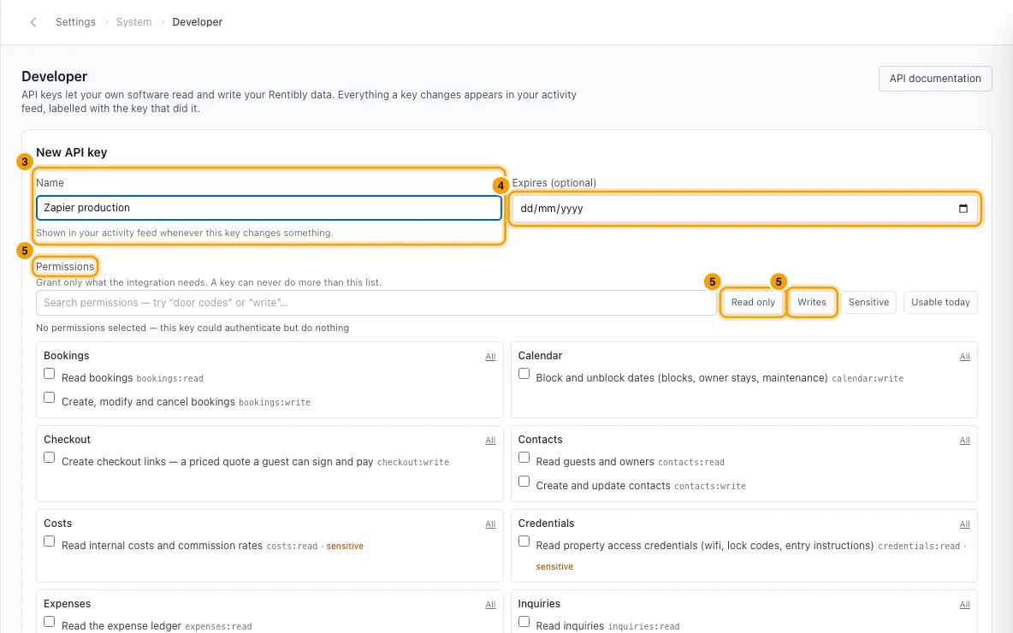Select All in Expenses group
The image size is (1013, 633).
coord(490,605)
